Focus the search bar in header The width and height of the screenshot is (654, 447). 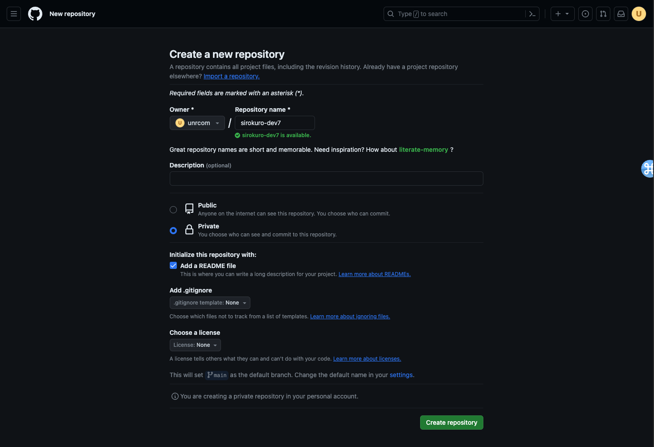[454, 14]
